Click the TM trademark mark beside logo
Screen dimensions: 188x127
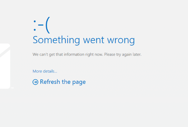point(12,88)
